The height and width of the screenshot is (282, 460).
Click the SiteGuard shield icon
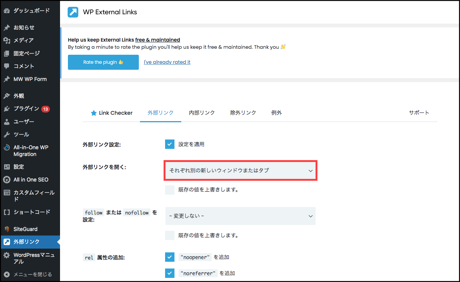coord(6,229)
